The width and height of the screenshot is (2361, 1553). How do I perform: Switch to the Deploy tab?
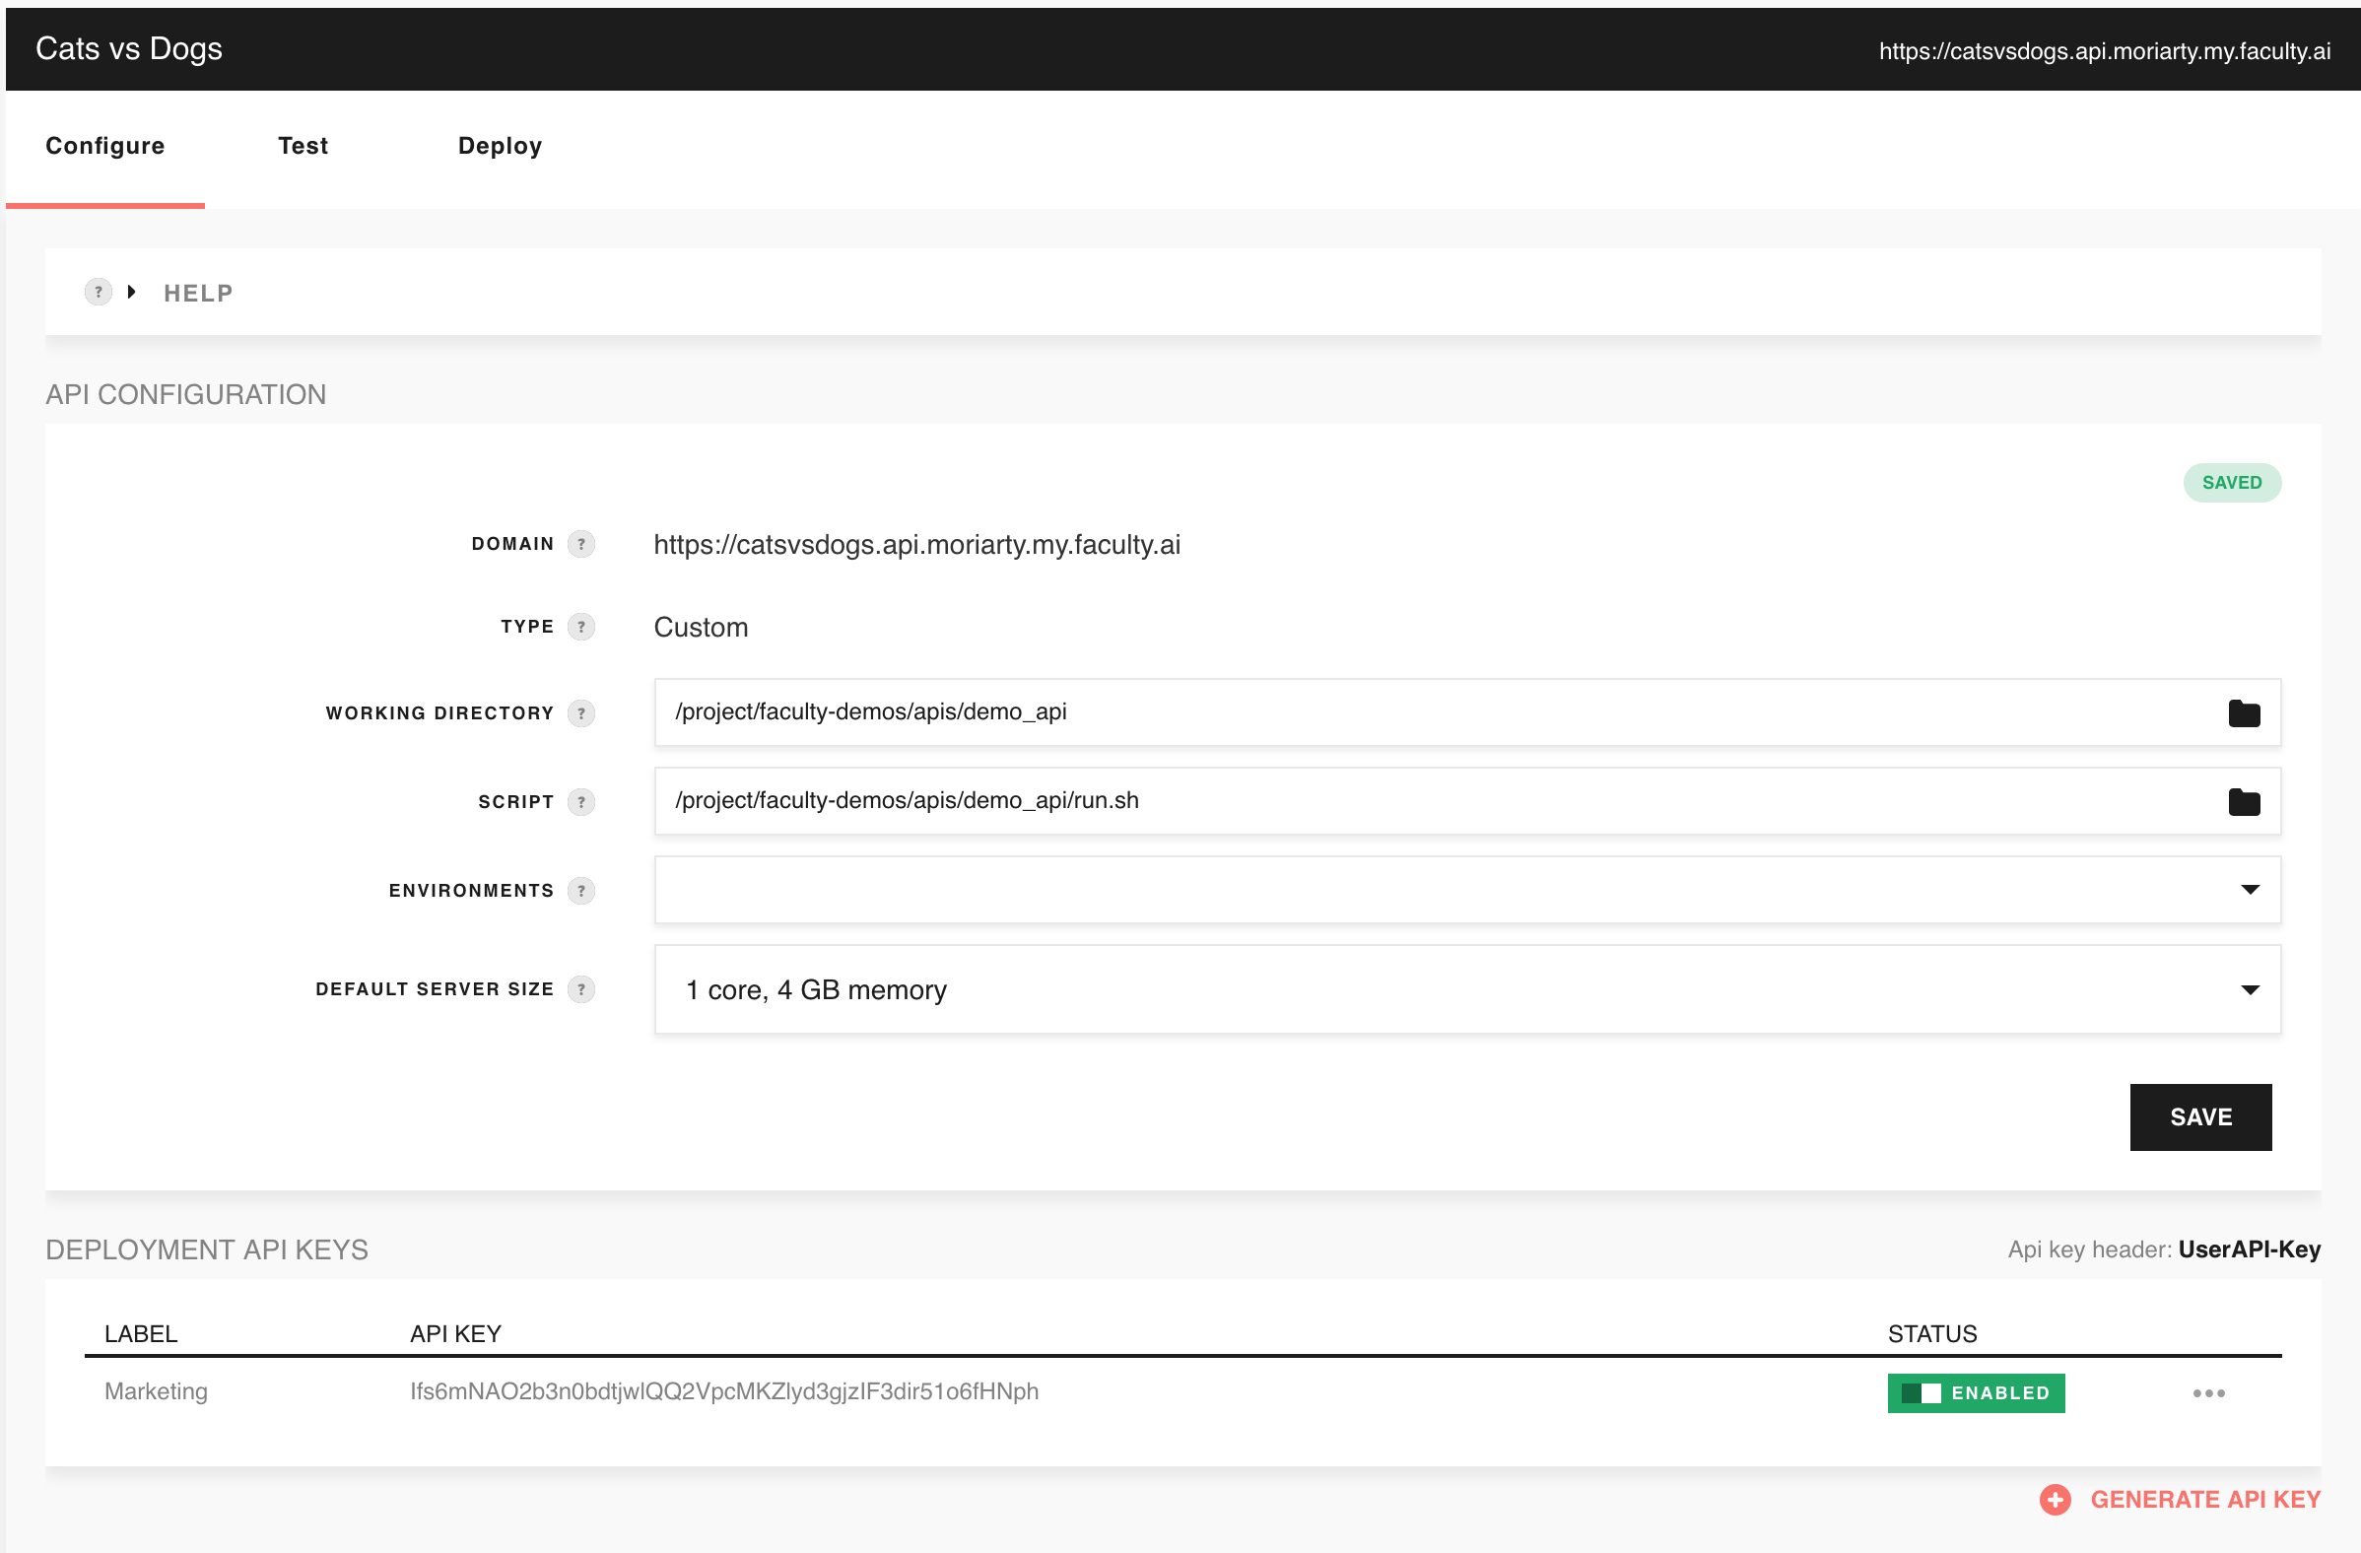coord(500,146)
